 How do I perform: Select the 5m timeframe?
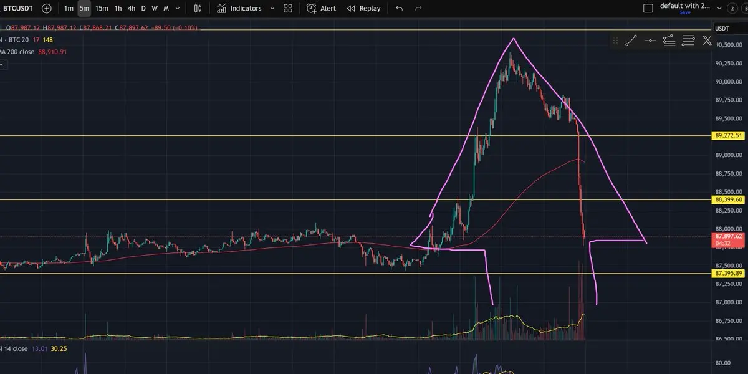[84, 9]
